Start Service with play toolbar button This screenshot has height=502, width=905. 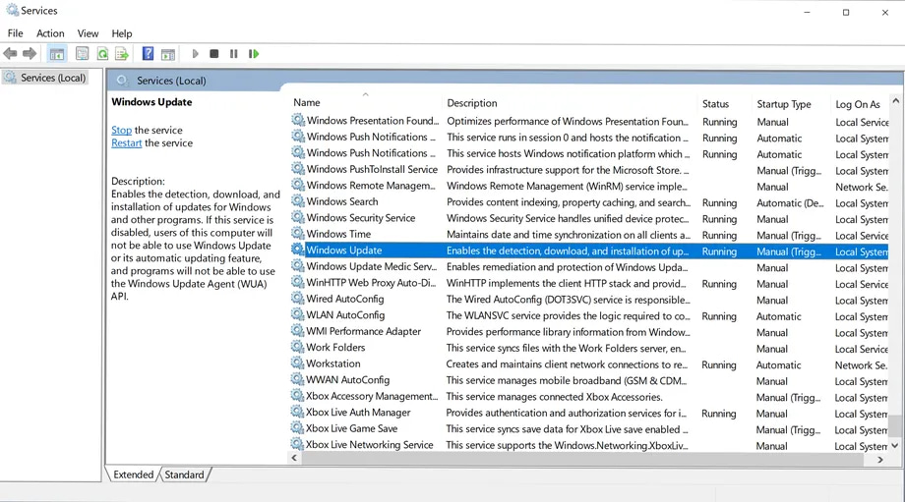[195, 54]
